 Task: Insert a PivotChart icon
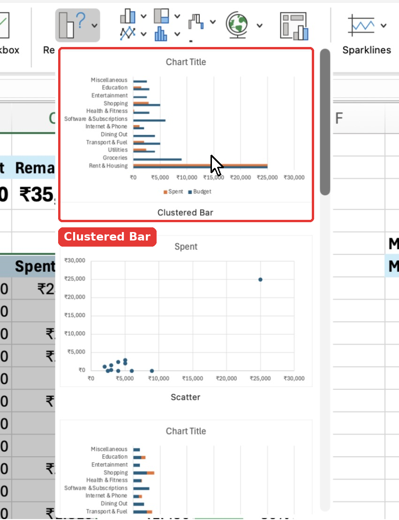294,26
